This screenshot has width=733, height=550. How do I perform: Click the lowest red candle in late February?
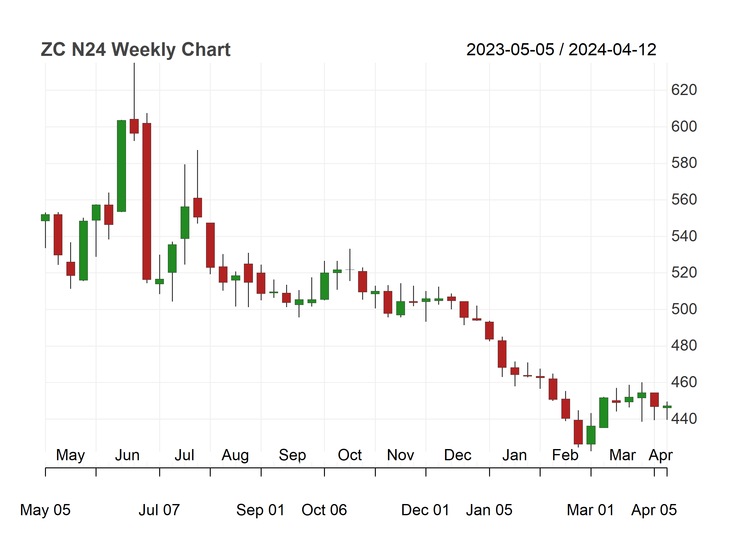(x=578, y=432)
